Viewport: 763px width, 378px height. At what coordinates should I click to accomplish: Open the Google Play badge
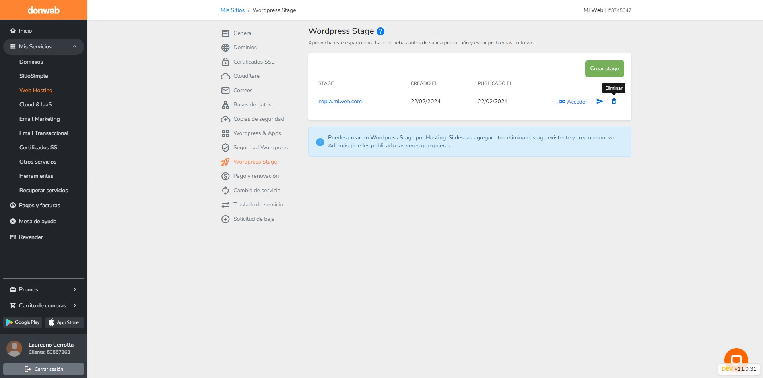point(23,322)
